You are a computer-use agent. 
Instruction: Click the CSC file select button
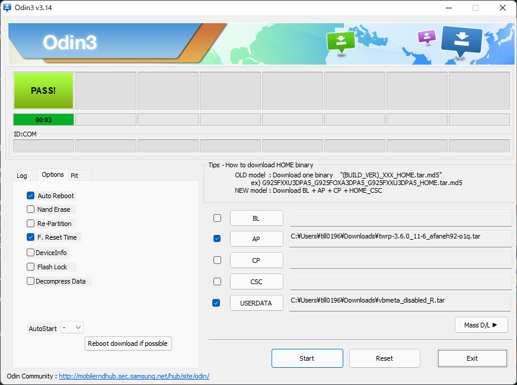coord(256,282)
